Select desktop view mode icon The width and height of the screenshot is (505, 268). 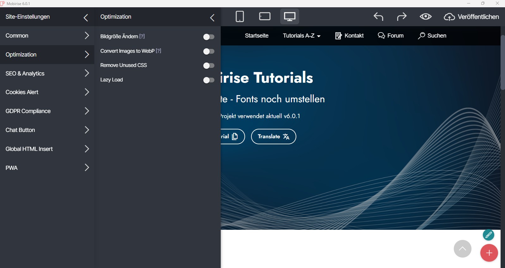pyautogui.click(x=289, y=16)
